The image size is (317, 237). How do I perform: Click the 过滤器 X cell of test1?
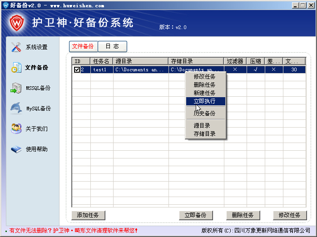(235, 70)
